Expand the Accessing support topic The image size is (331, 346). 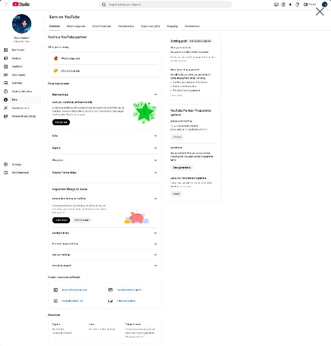click(x=156, y=266)
